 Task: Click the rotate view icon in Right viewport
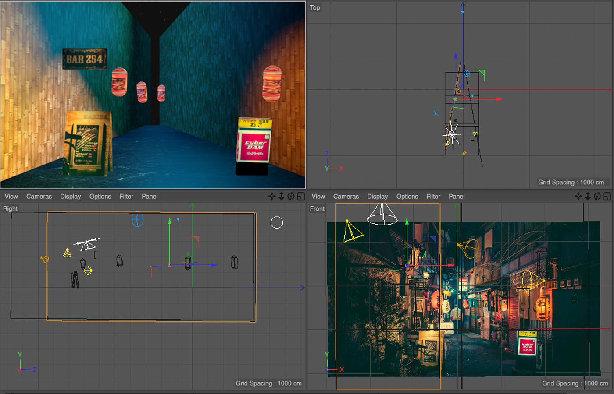(291, 197)
